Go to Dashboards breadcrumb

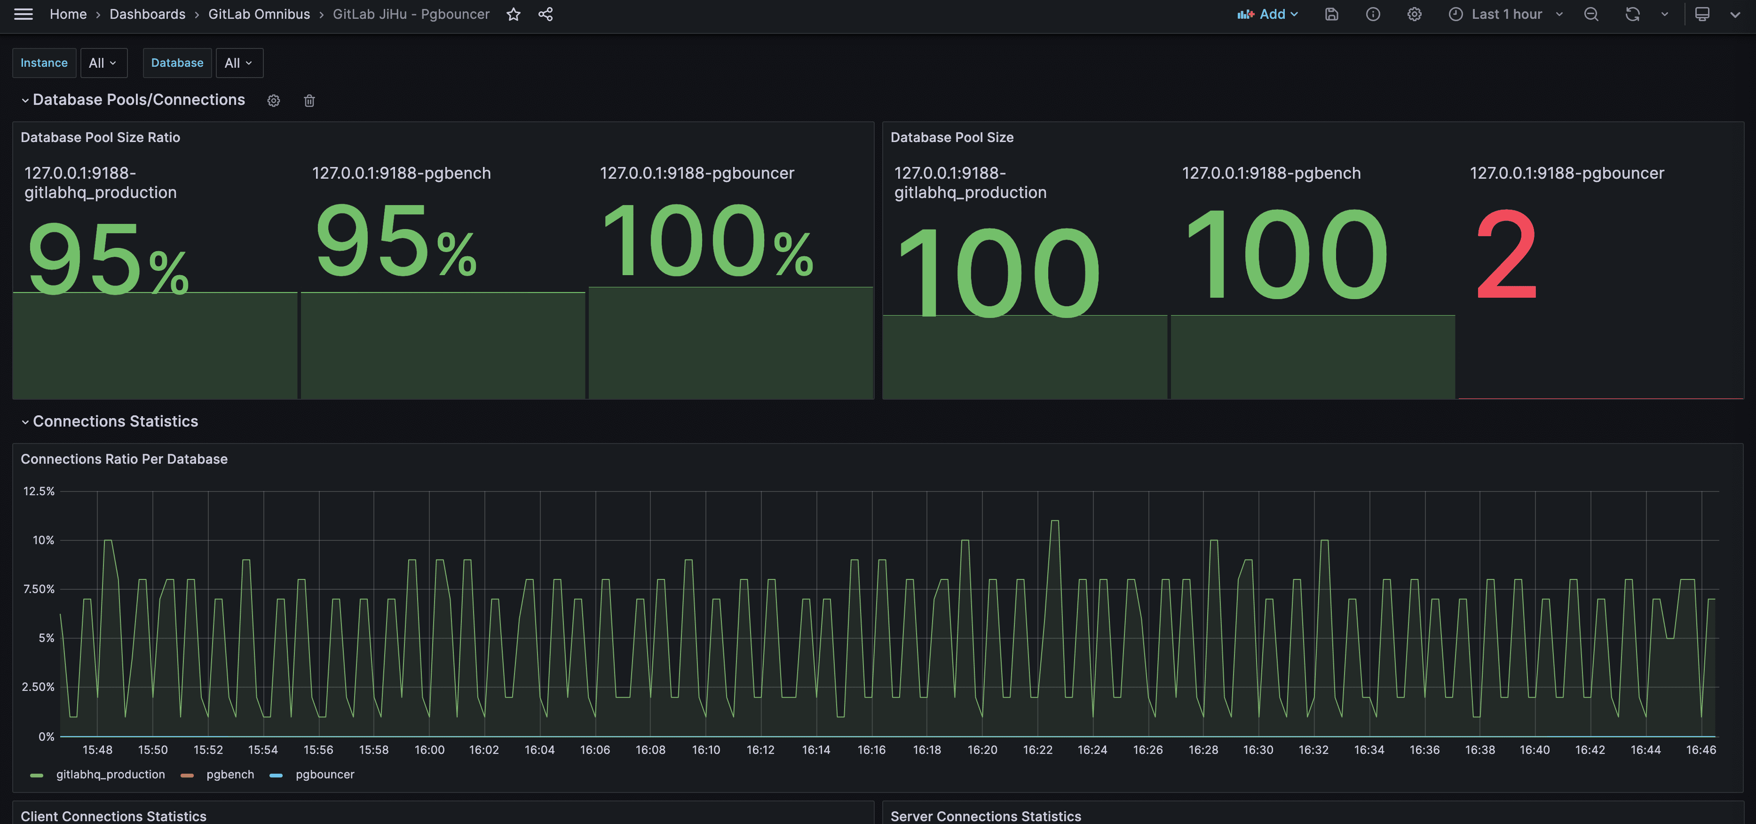point(147,14)
